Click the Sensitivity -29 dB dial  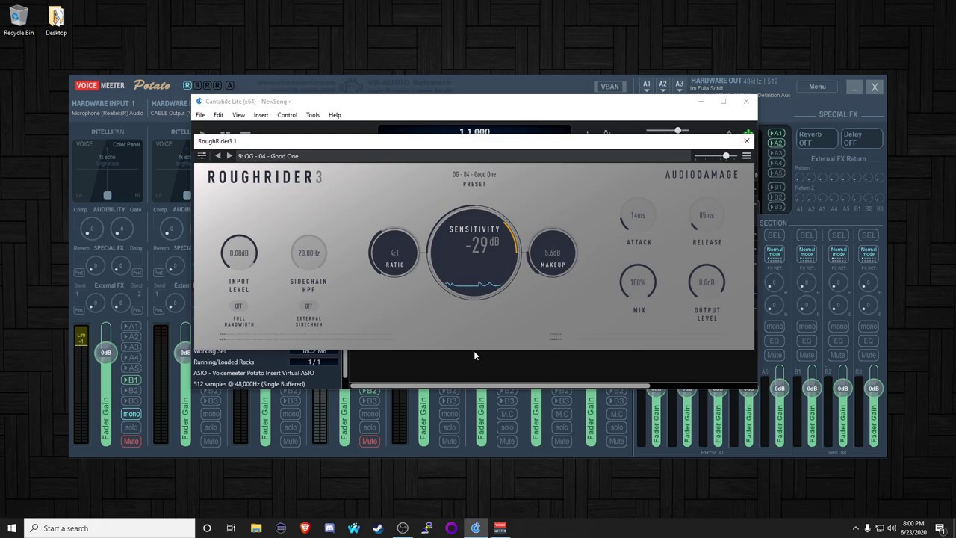click(x=474, y=252)
